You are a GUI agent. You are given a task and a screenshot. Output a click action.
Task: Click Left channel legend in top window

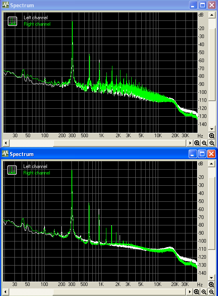coord(36,18)
